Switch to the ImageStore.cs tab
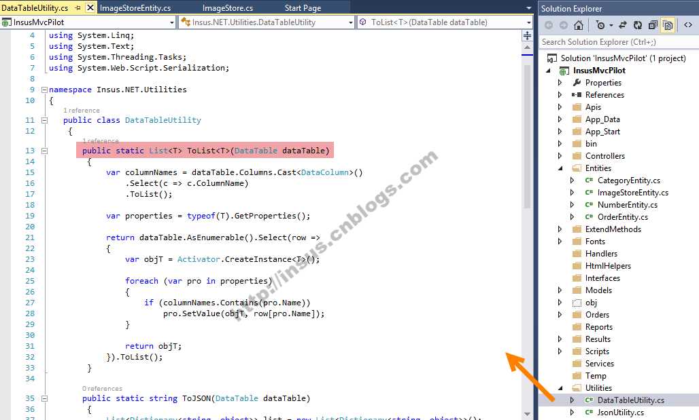The height and width of the screenshot is (420, 699). coord(227,8)
